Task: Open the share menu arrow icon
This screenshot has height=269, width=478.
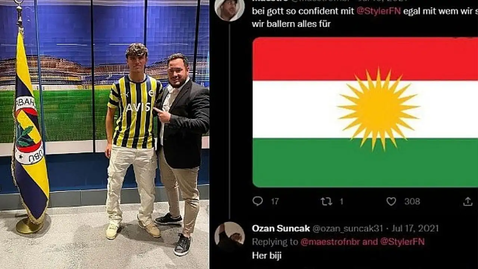Action: pyautogui.click(x=468, y=201)
